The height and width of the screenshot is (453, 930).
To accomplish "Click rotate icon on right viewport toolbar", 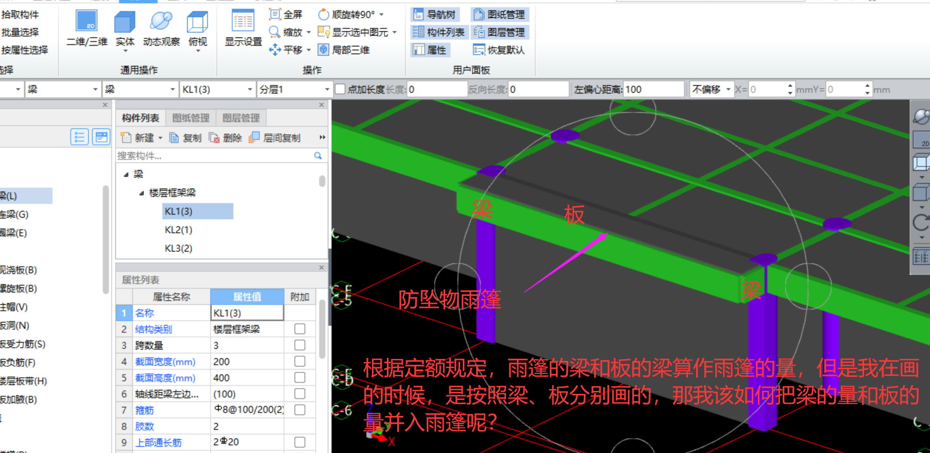I will [921, 223].
